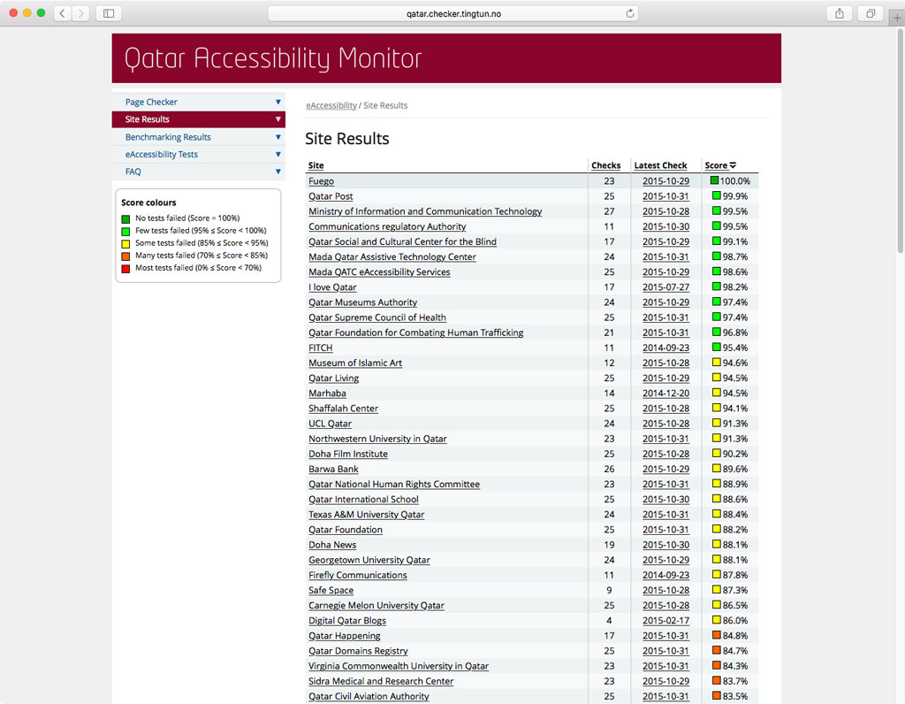Screen dimensions: 905x704
Task: Expand the Site Results menu arrow
Action: click(278, 119)
